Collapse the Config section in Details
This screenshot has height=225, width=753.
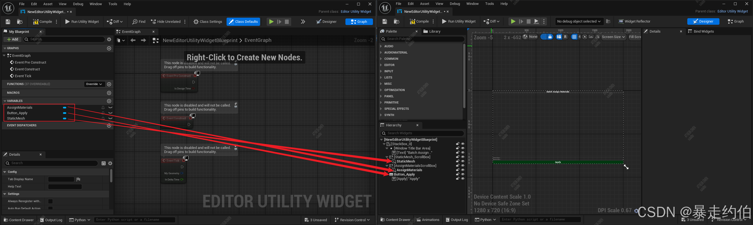click(5, 172)
